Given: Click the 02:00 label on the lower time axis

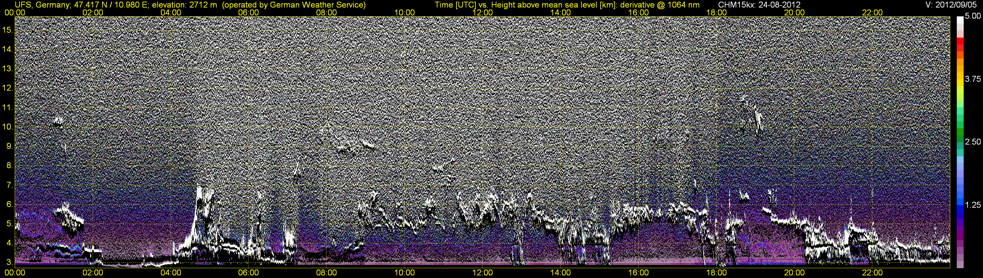Looking at the screenshot, I should [x=93, y=273].
